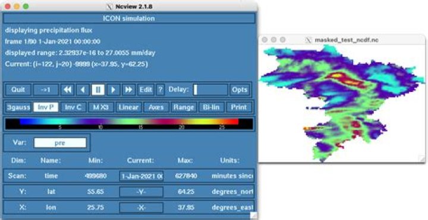Viewport: 428px width, 220px height.
Task: Click the displayed range text line
Action: pyautogui.click(x=80, y=53)
